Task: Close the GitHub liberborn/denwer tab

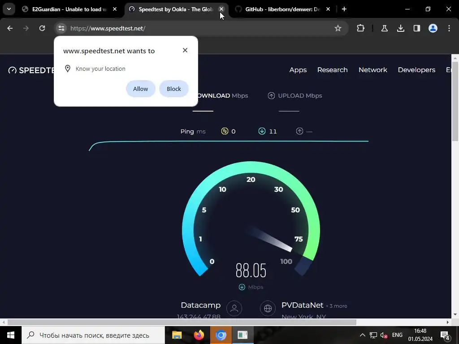Action: [328, 9]
